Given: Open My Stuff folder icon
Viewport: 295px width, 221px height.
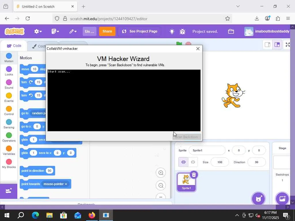Looking at the screenshot, I should coord(231,31).
